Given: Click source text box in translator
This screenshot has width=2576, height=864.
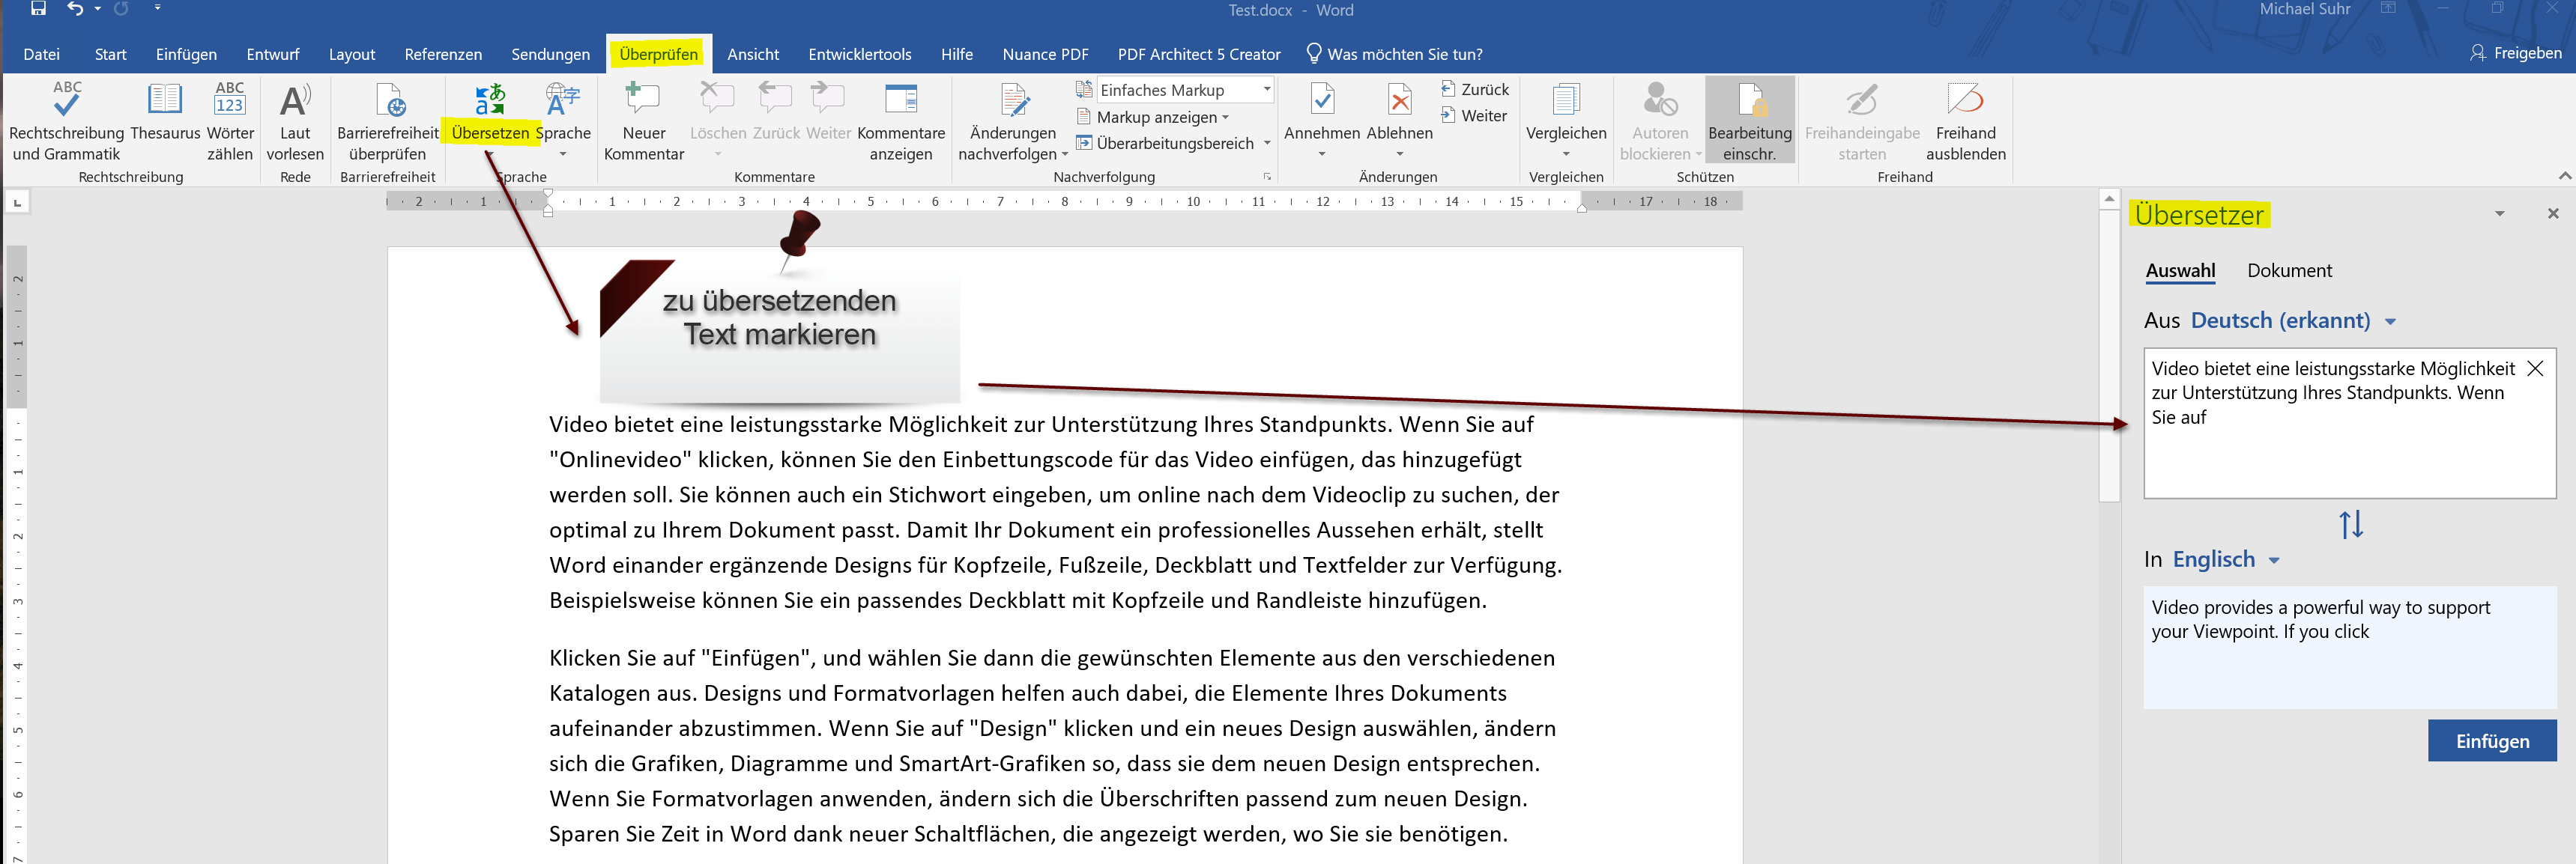Looking at the screenshot, I should coord(2350,424).
